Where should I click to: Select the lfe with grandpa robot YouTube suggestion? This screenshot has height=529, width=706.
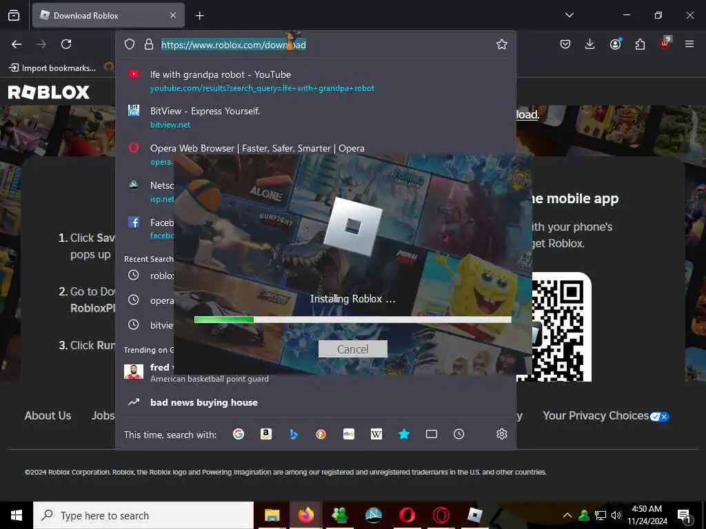[316, 81]
